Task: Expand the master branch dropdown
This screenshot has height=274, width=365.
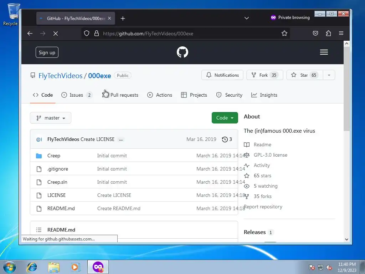Action: pos(51,118)
